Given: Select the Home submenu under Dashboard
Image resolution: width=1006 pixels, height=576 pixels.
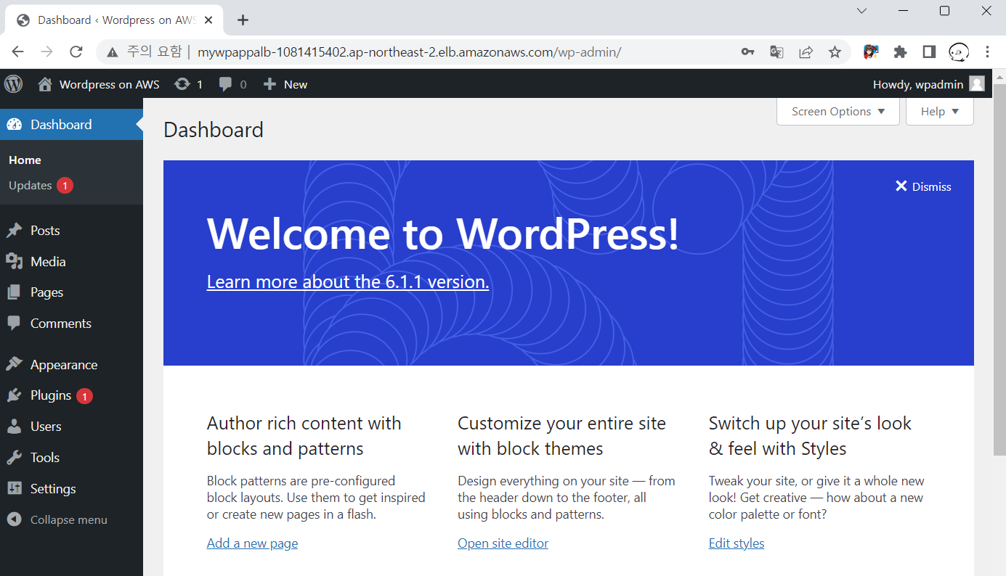Looking at the screenshot, I should [x=25, y=160].
